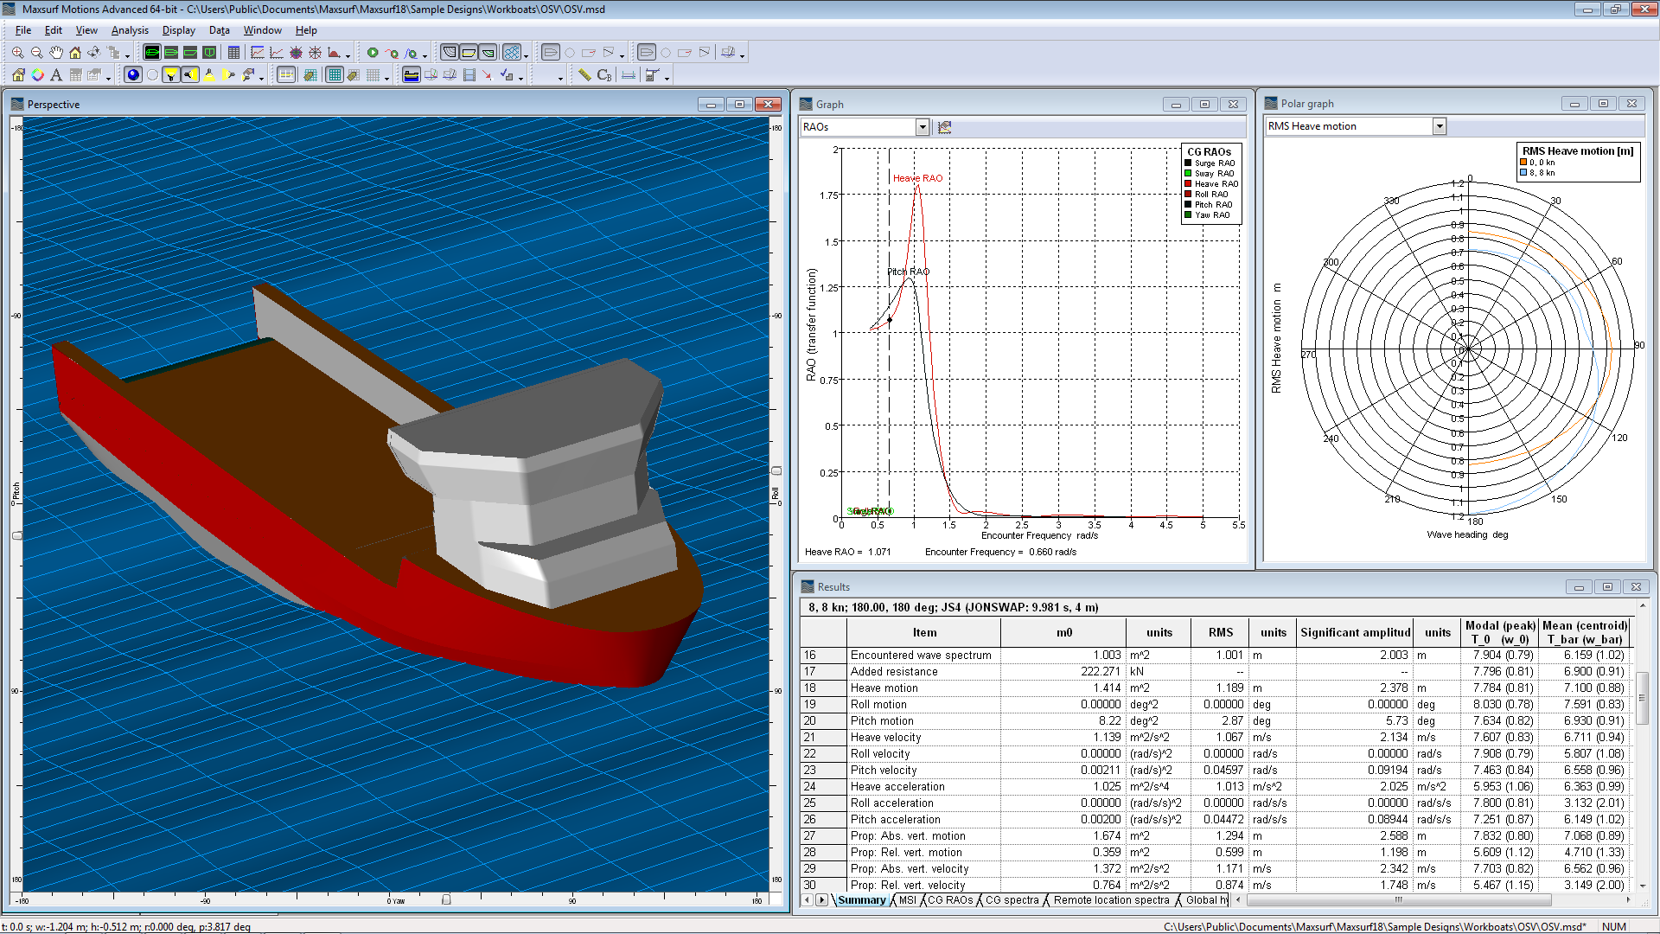Viewport: 1660px width, 934px height.
Task: Switch to Body Plan view icon
Action: tap(209, 53)
